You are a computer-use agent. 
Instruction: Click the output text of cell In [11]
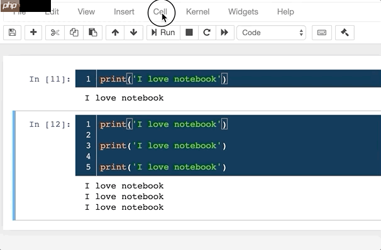click(x=124, y=98)
